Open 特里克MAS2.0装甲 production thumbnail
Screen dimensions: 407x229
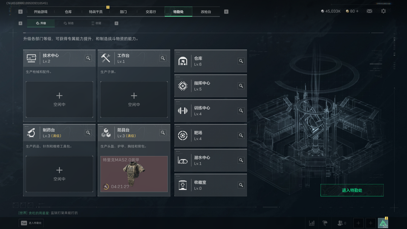134,174
